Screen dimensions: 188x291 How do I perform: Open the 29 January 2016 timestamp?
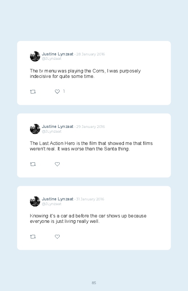[91, 127]
